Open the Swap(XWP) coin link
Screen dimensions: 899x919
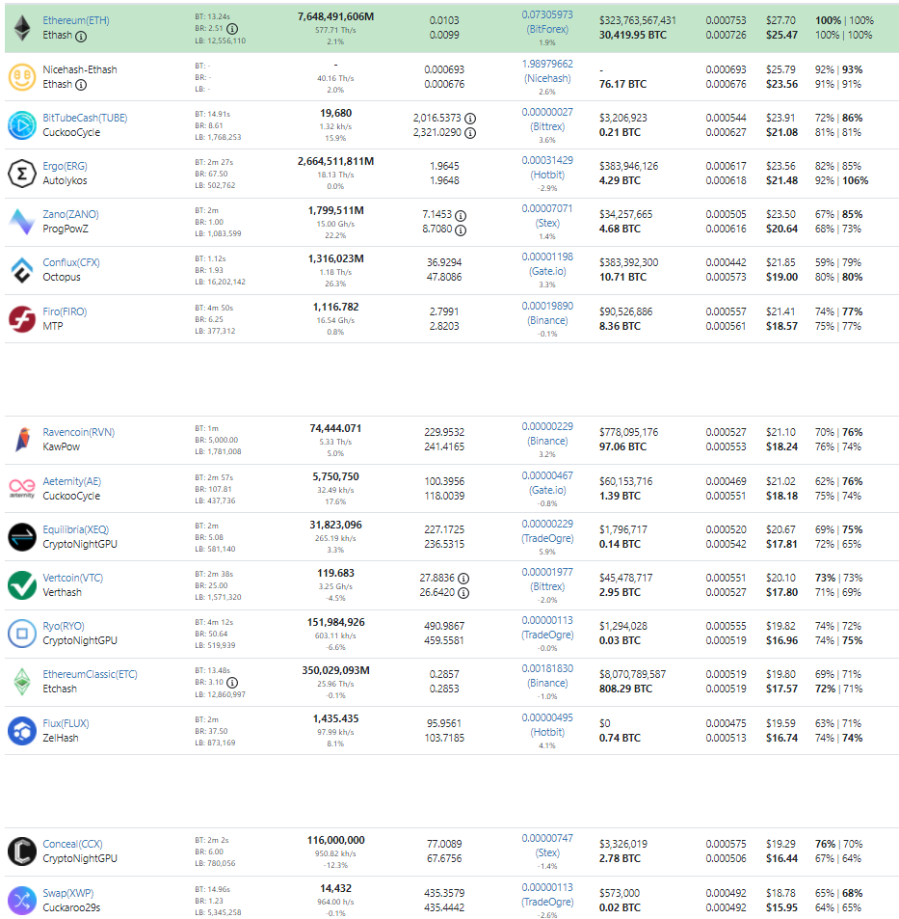click(68, 893)
